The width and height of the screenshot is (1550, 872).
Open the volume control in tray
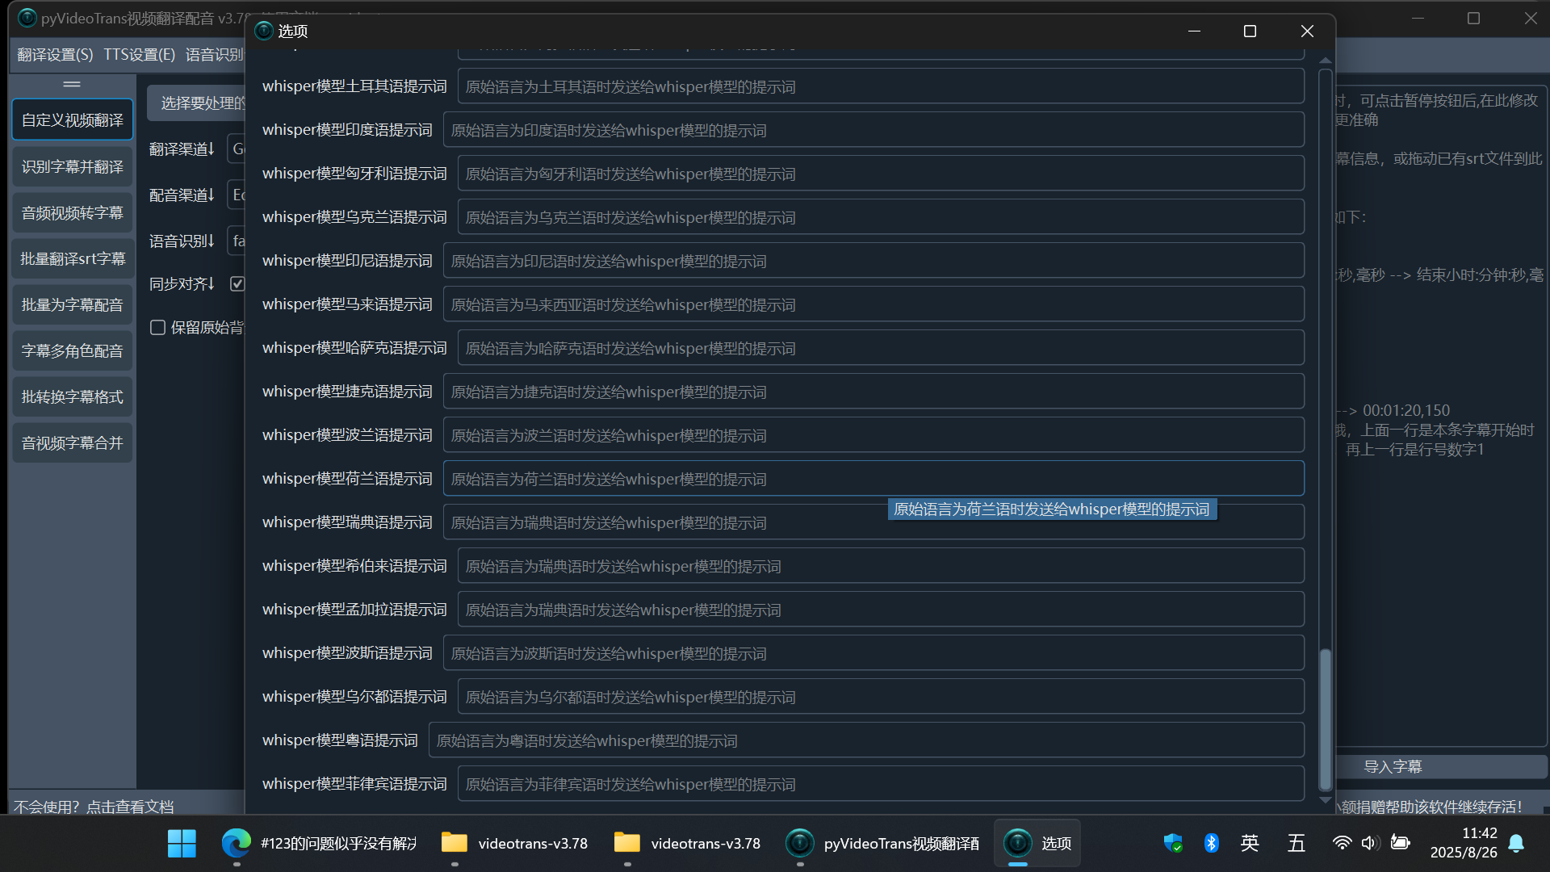1370,844
